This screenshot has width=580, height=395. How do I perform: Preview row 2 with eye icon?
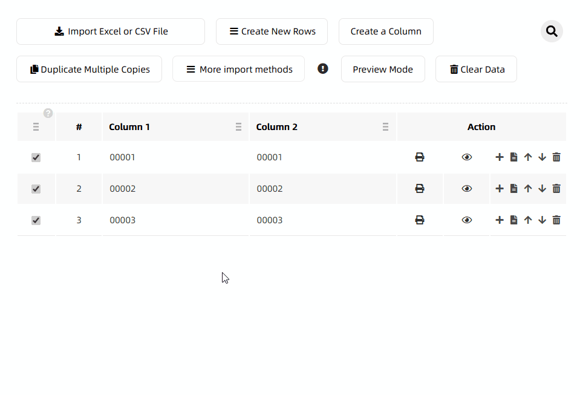coord(467,189)
